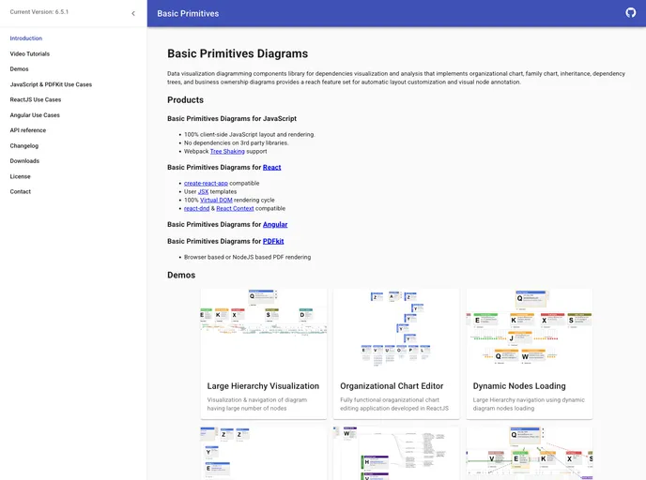Open the GitHub repository icon
The height and width of the screenshot is (480, 646).
point(630,13)
